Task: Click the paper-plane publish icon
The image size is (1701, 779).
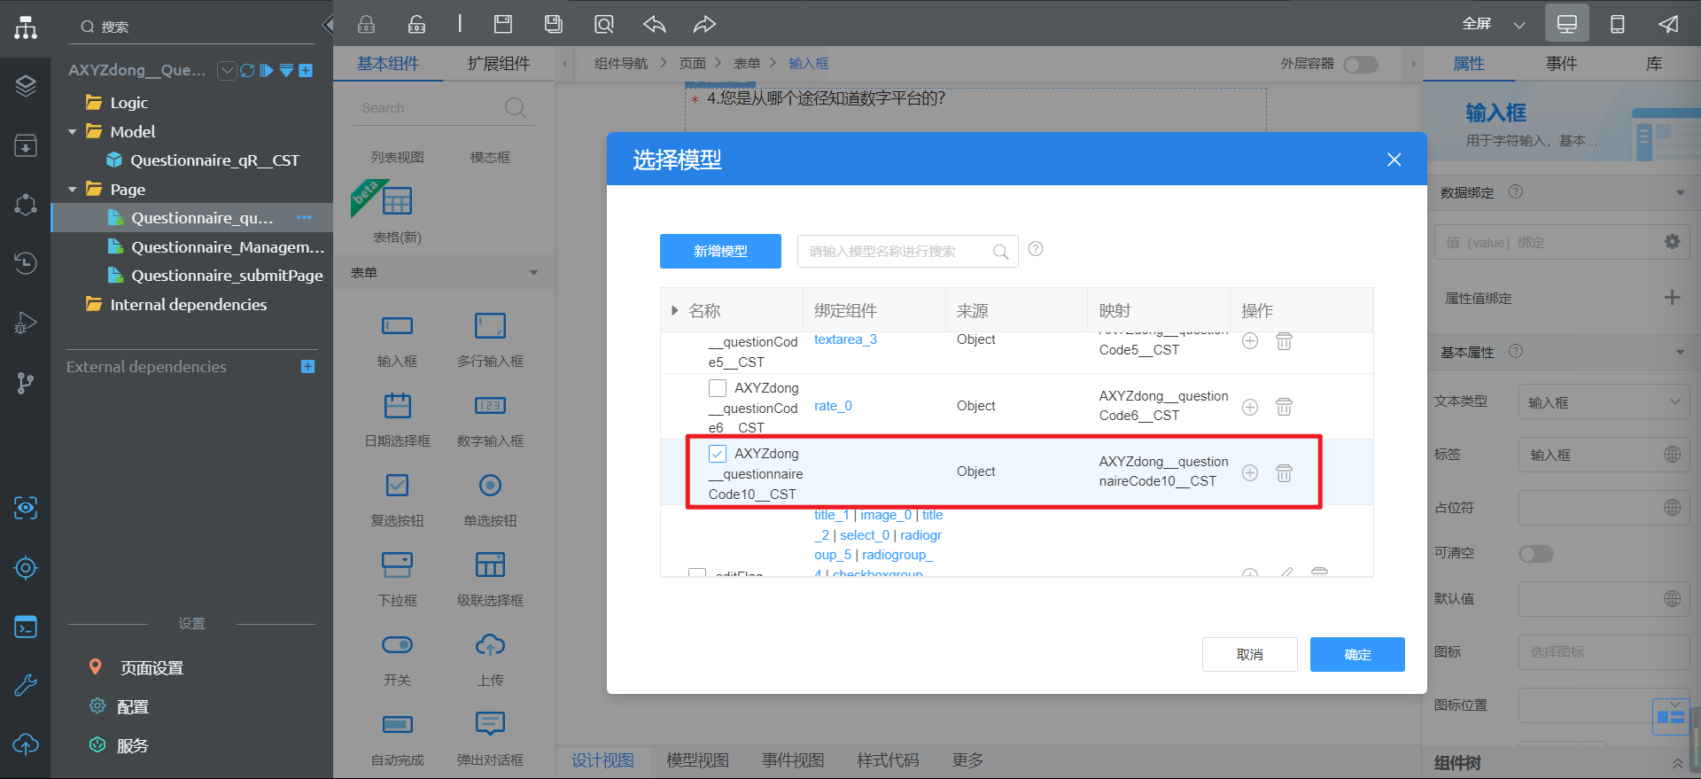Action: [1668, 24]
